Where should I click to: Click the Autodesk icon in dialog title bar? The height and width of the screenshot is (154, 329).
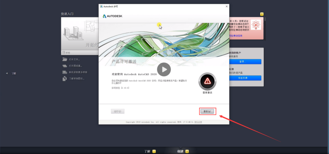[x=101, y=7]
